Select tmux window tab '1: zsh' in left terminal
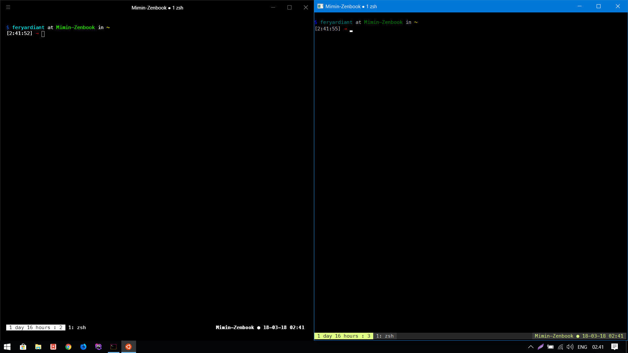This screenshot has height=353, width=628. pos(77,328)
